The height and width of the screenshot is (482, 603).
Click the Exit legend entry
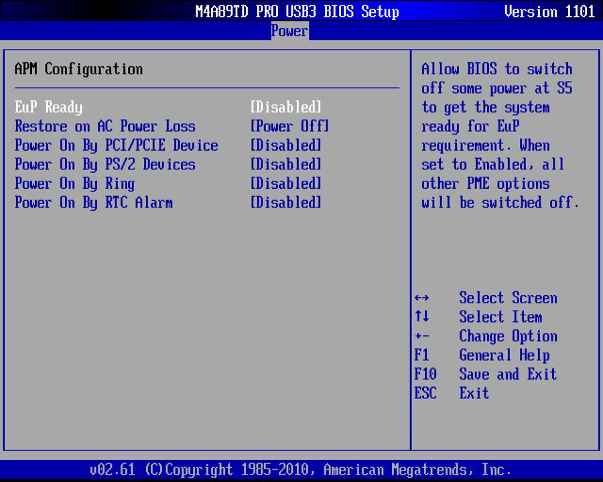474,394
